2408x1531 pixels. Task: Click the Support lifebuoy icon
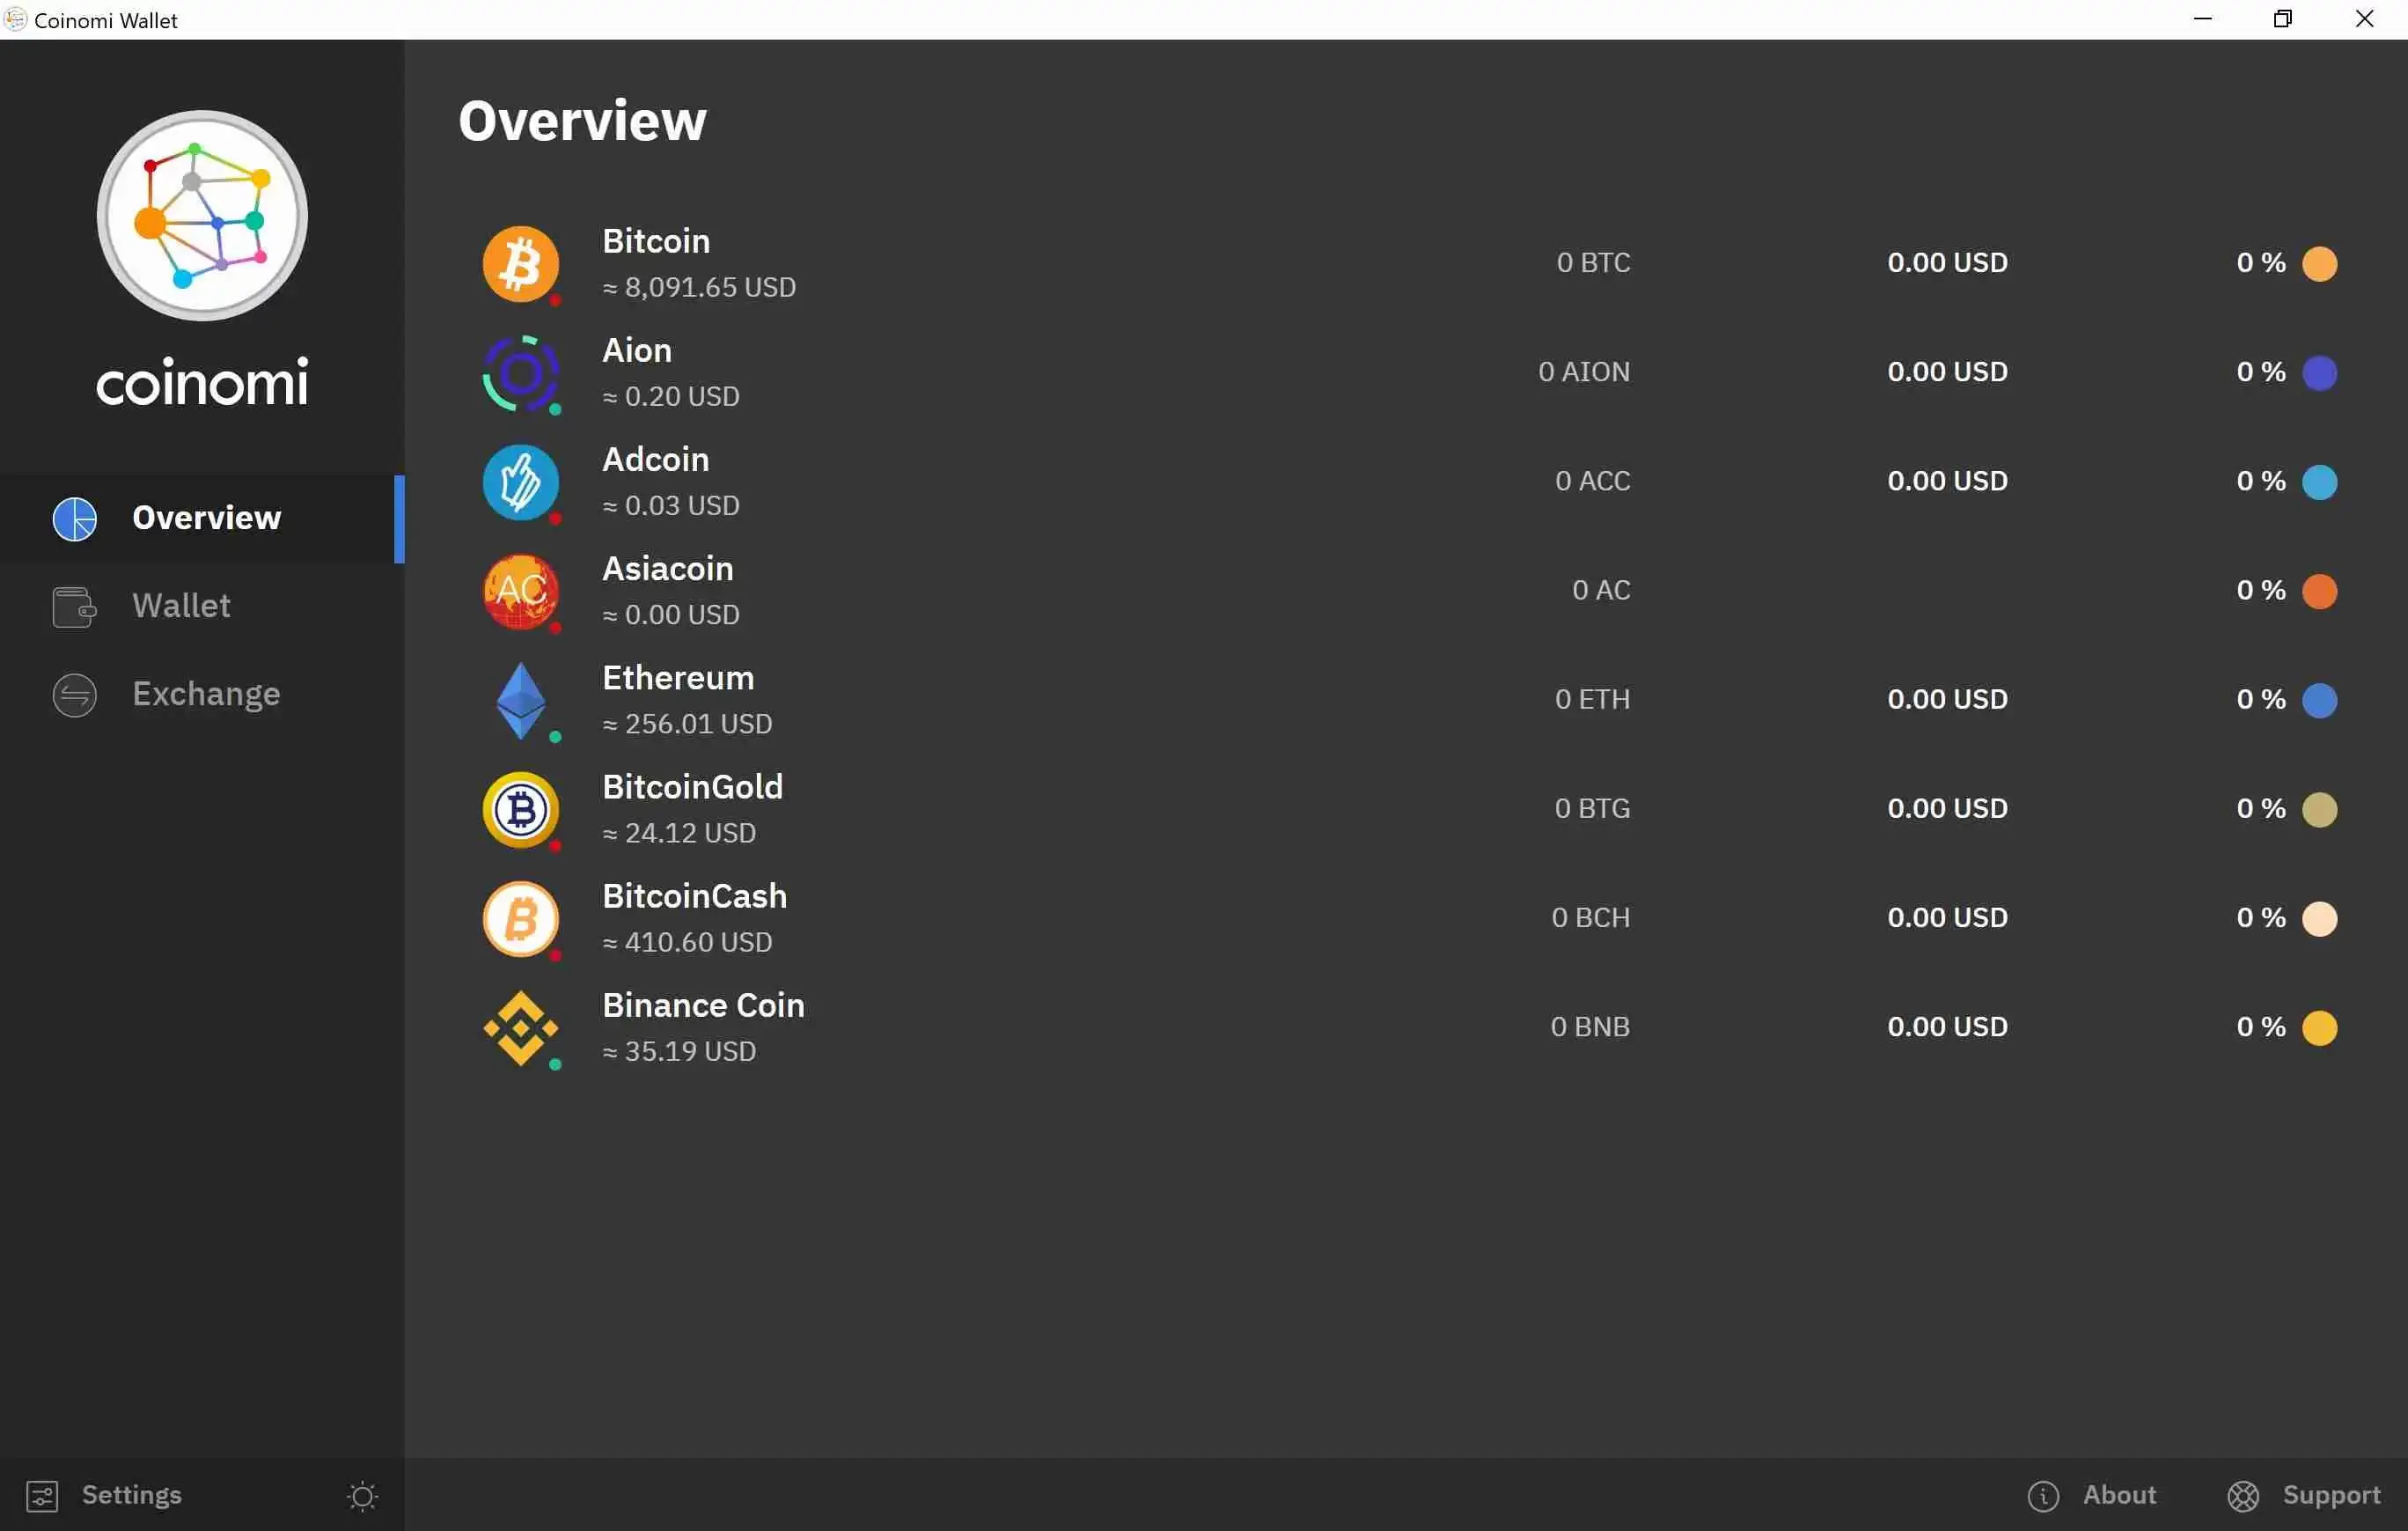(x=2243, y=1495)
